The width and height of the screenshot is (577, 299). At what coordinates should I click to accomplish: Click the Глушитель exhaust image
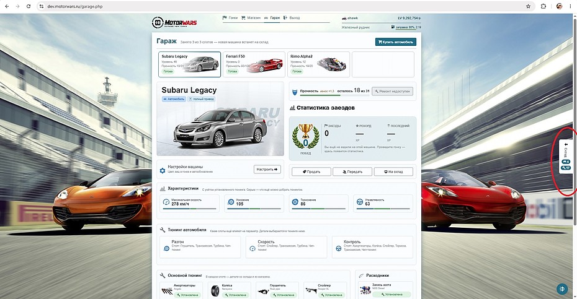[x=262, y=292]
